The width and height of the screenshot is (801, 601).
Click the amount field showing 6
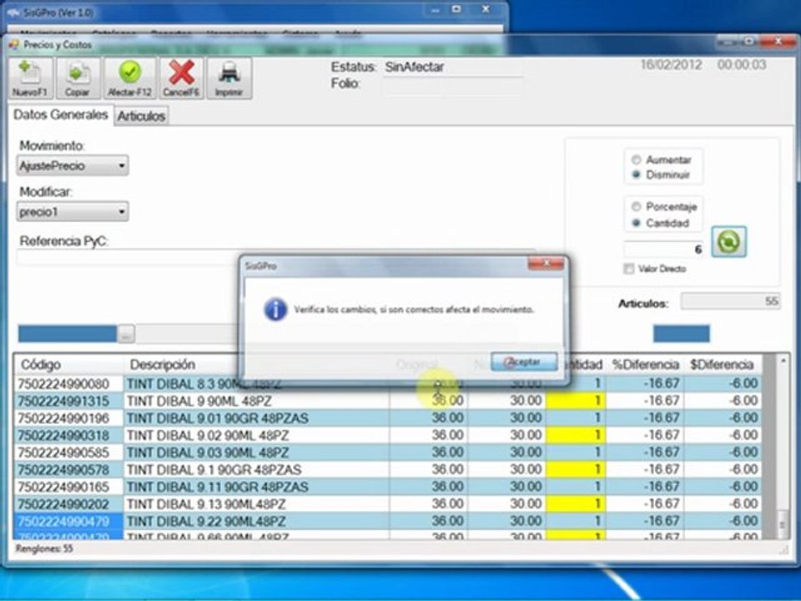[663, 250]
